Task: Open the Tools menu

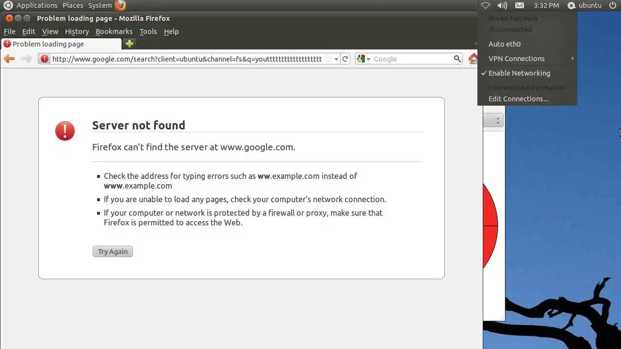Action: pyautogui.click(x=148, y=32)
